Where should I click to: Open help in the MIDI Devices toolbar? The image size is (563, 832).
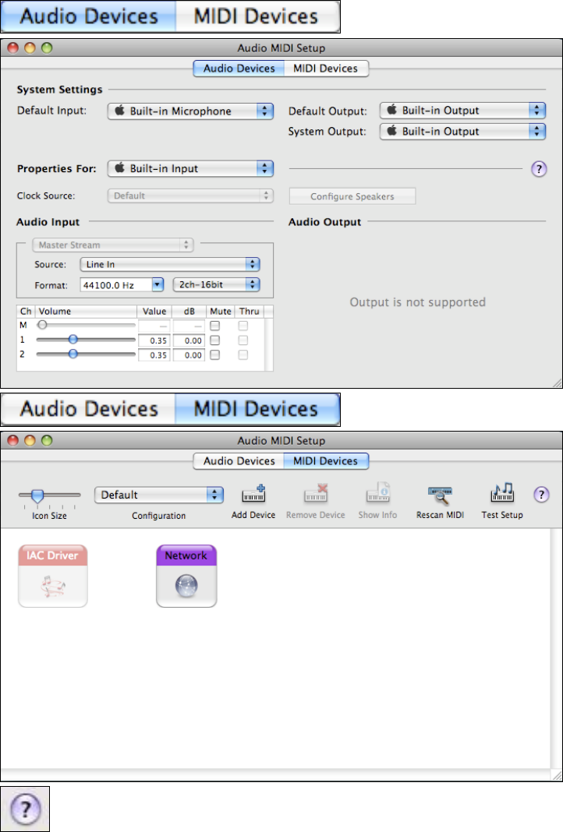click(x=540, y=495)
